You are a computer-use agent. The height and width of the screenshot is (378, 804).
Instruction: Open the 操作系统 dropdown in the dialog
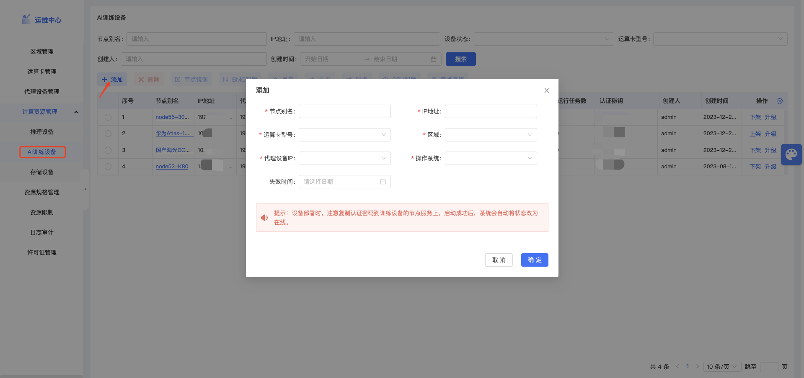pos(491,158)
